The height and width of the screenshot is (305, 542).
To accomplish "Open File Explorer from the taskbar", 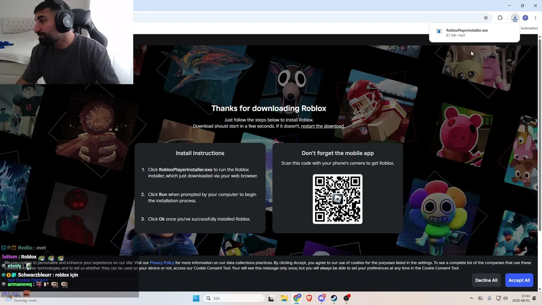I will 284,298.
